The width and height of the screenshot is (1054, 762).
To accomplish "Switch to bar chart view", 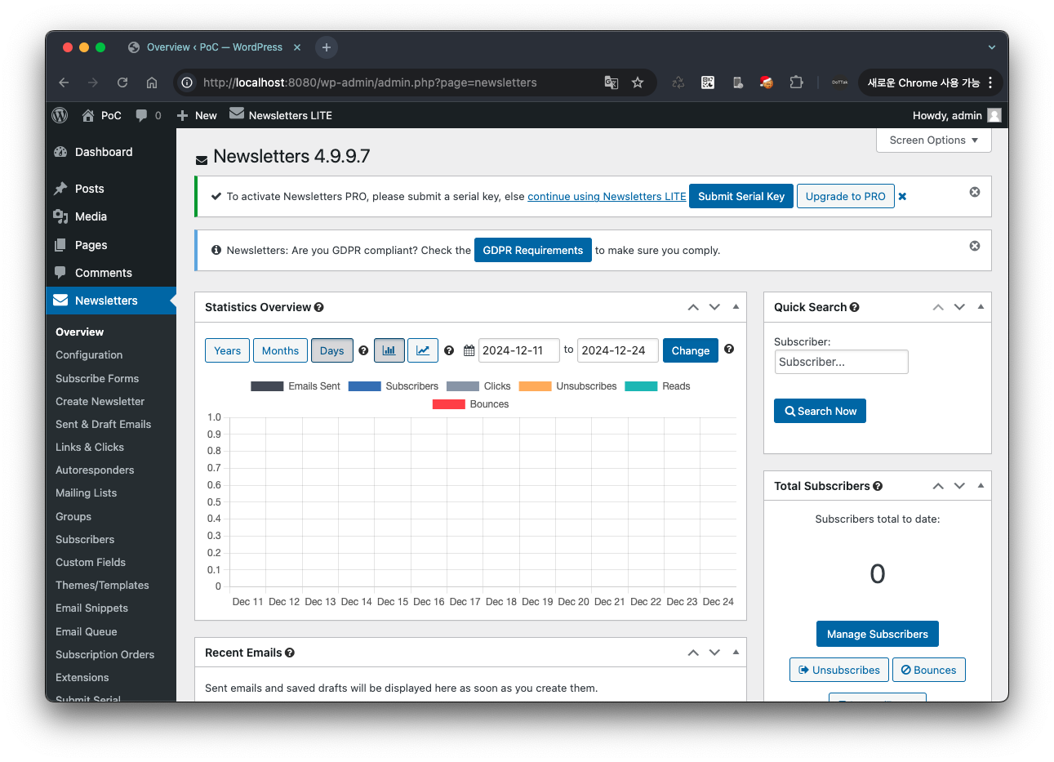I will pos(389,350).
